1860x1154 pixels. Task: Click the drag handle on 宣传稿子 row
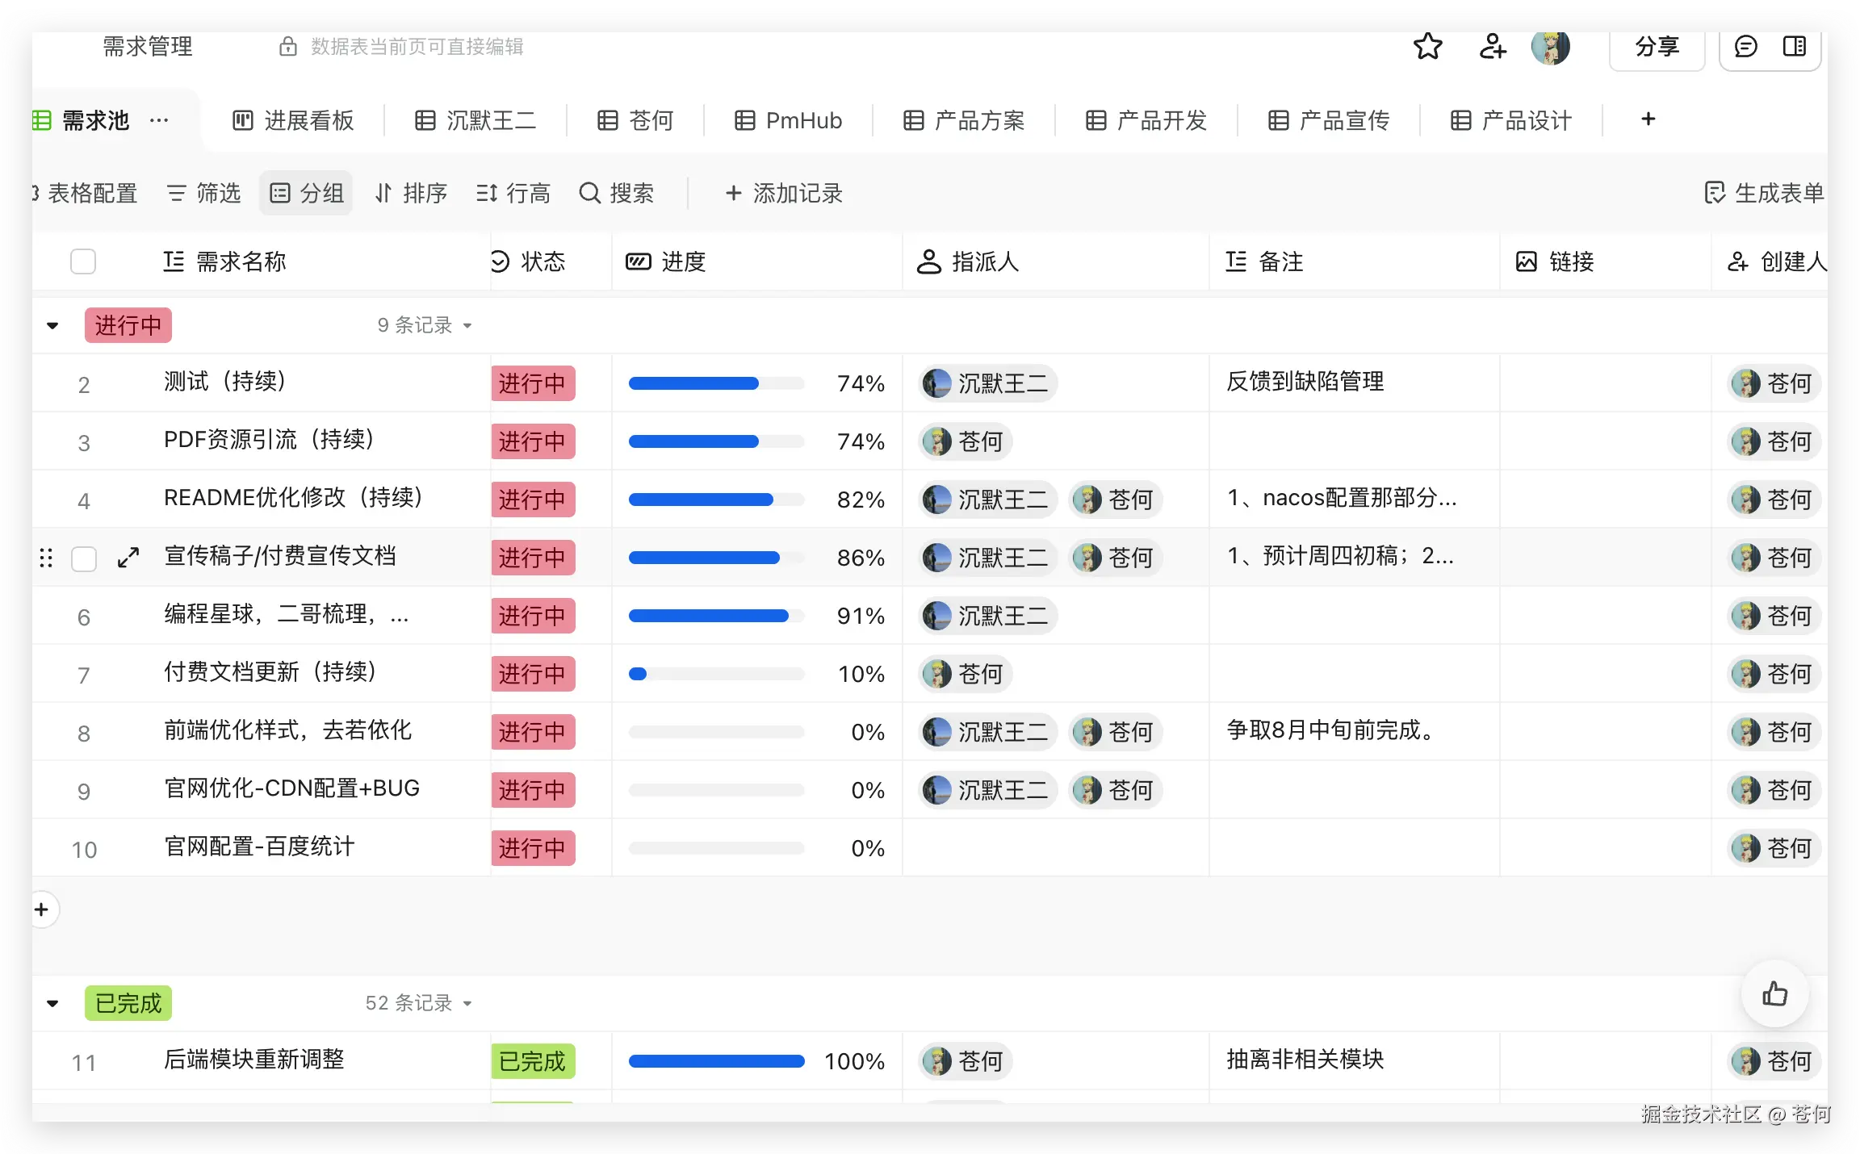point(46,558)
